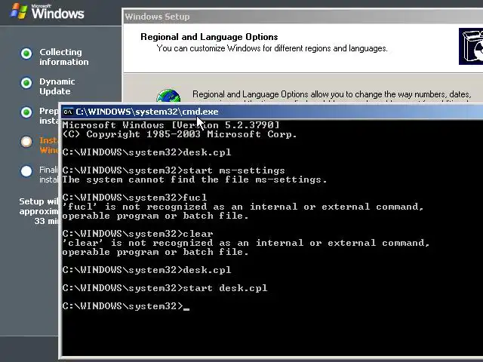The width and height of the screenshot is (483, 362).
Task: Click the "'clear' is not recognized" error line
Action: tap(246, 243)
